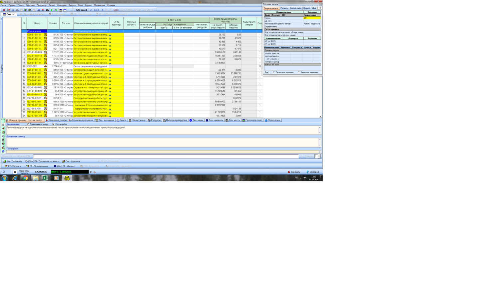Click the 'MS Word' export button
The height and width of the screenshot is (284, 499).
coord(82,10)
